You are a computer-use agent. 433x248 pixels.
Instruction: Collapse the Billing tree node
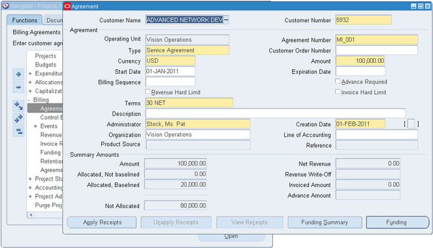click(29, 100)
